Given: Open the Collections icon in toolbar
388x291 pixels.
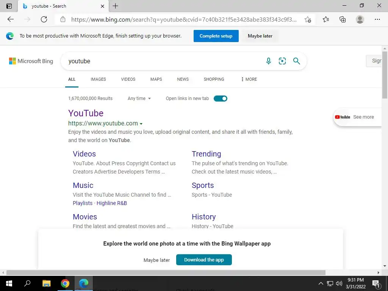Looking at the screenshot, I should 343,19.
